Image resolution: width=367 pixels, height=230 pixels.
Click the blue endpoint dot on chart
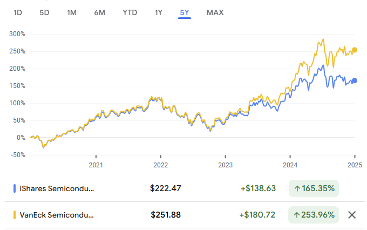(x=355, y=81)
